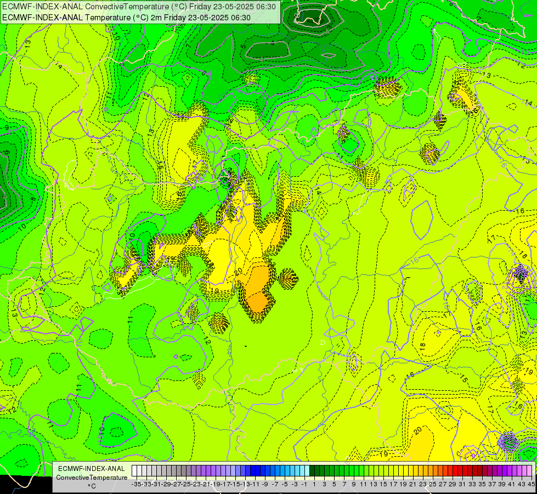Click the 29 value on the legend scale
The width and height of the screenshot is (537, 494).
[x=453, y=484]
